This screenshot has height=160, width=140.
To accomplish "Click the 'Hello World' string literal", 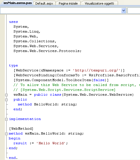I will pos(51,143).
